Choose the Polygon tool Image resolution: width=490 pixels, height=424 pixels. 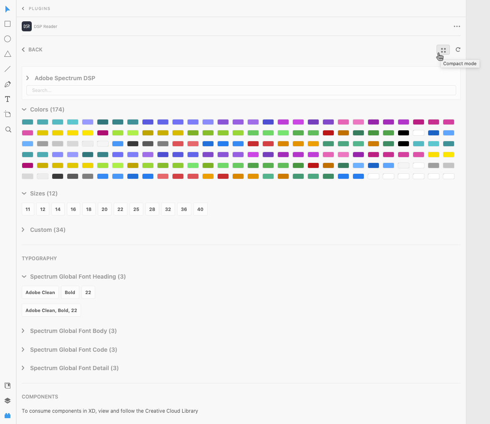pos(8,53)
